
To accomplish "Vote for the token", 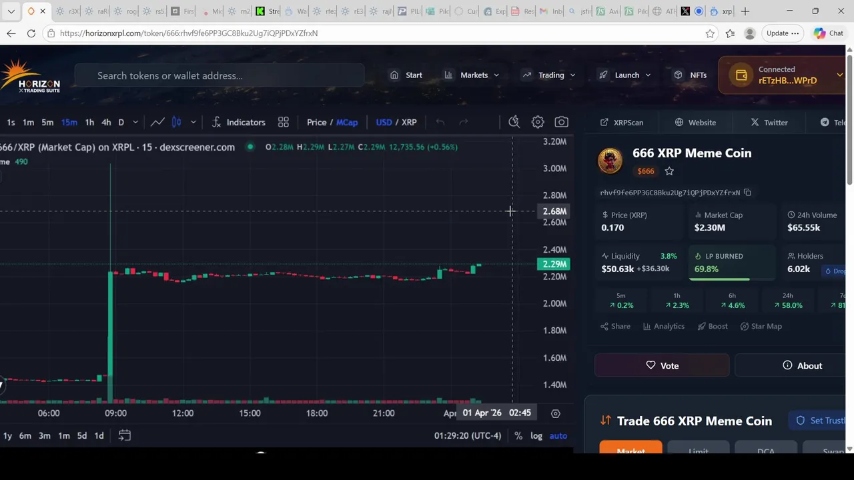I will click(x=662, y=365).
